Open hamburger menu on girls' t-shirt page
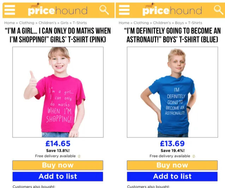 (10, 10)
